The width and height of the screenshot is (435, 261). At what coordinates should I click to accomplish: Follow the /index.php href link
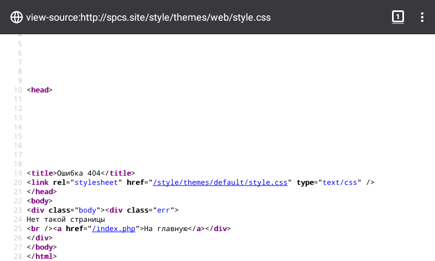click(x=114, y=228)
